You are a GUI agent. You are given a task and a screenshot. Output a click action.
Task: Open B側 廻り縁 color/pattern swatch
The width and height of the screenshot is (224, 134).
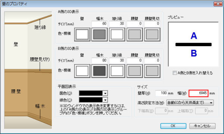coord(117,71)
